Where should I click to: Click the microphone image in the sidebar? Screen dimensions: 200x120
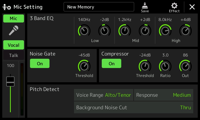tap(13, 30)
